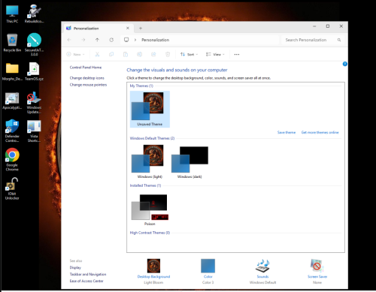The image size is (376, 292).
Task: Go up one folder level arrow
Action: click(97, 40)
